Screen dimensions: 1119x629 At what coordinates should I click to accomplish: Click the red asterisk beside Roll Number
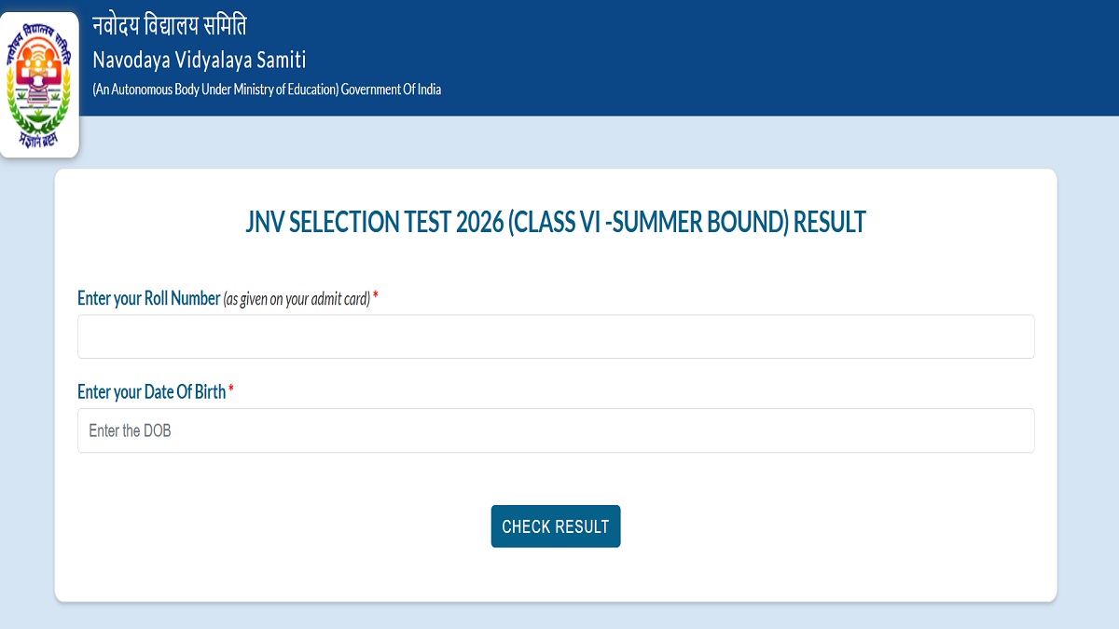point(376,298)
